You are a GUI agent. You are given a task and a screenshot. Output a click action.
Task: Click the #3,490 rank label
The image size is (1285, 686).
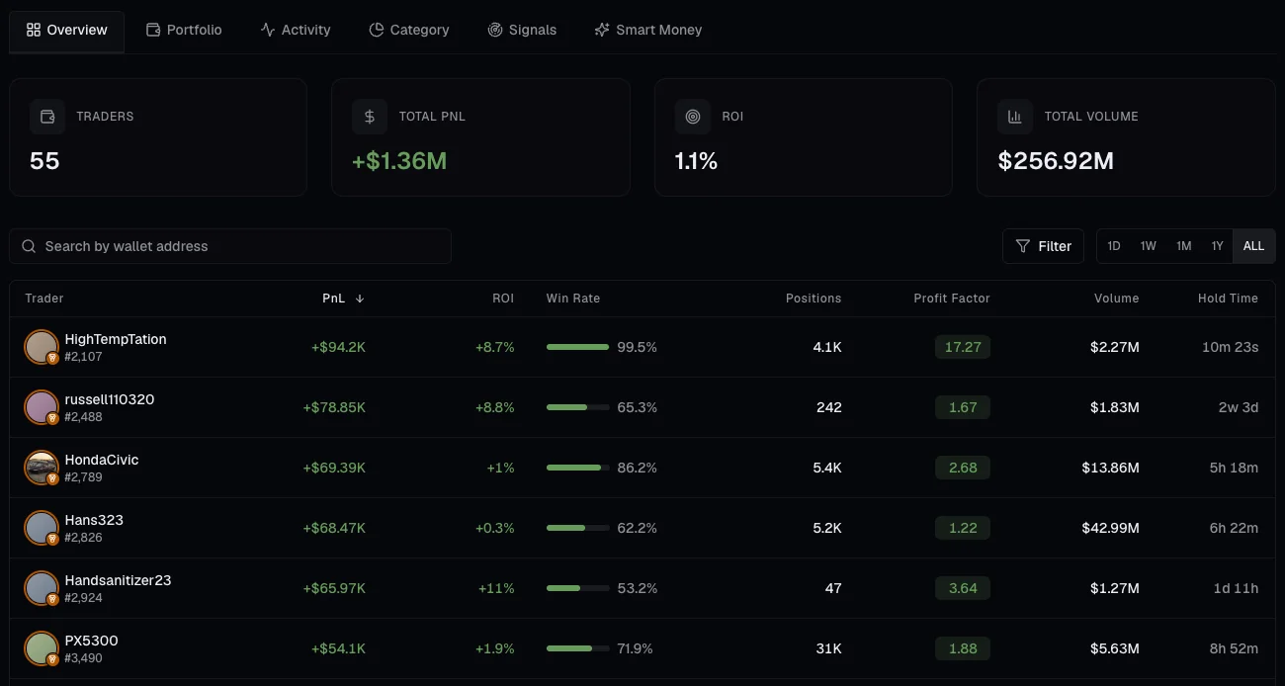click(x=83, y=658)
